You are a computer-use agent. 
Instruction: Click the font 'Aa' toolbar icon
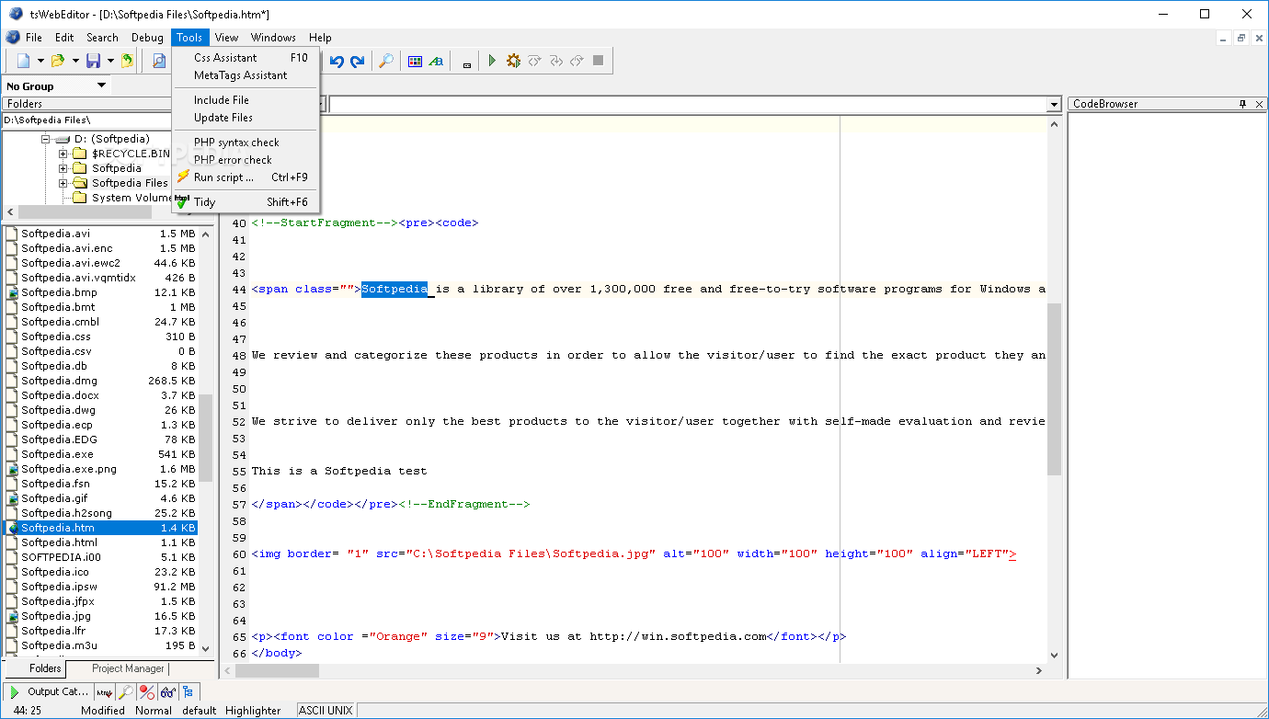click(x=437, y=61)
